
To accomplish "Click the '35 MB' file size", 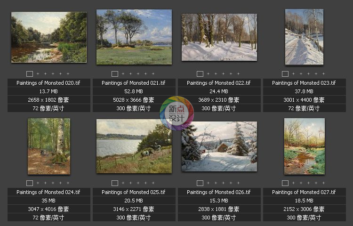I will pyautogui.click(x=48, y=201).
